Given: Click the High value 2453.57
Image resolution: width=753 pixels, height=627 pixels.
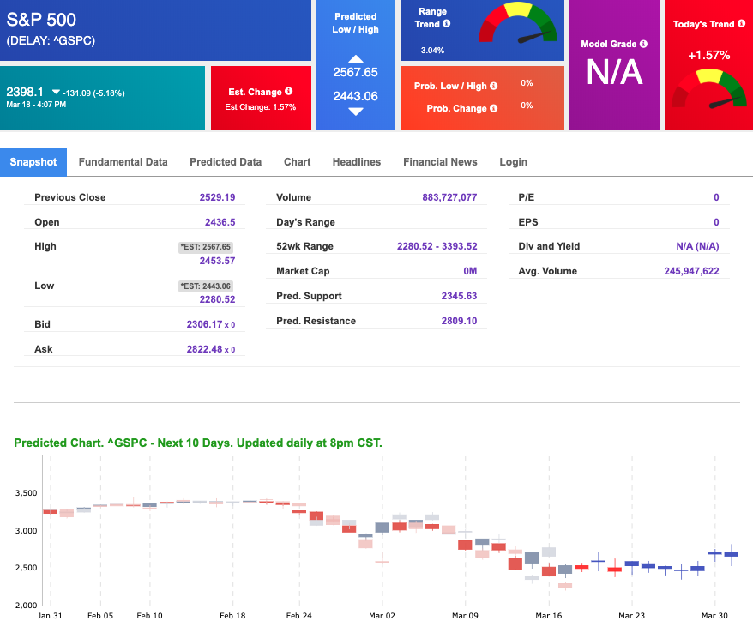Looking at the screenshot, I should pos(218,261).
